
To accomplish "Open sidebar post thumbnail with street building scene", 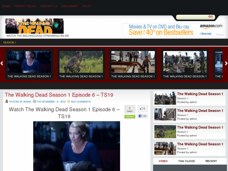I will click(x=165, y=115).
